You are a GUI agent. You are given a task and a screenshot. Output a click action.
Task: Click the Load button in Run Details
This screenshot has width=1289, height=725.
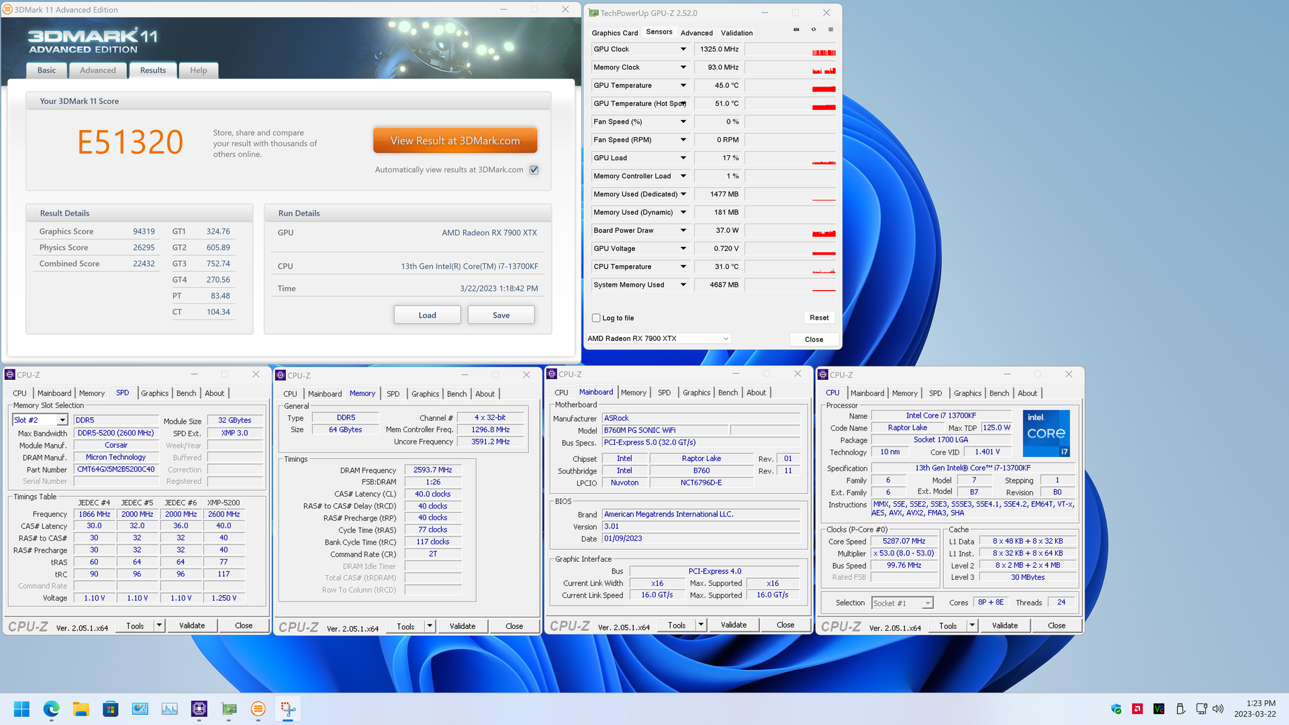(427, 315)
